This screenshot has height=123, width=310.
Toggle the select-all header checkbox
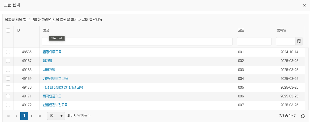[x=8, y=30]
